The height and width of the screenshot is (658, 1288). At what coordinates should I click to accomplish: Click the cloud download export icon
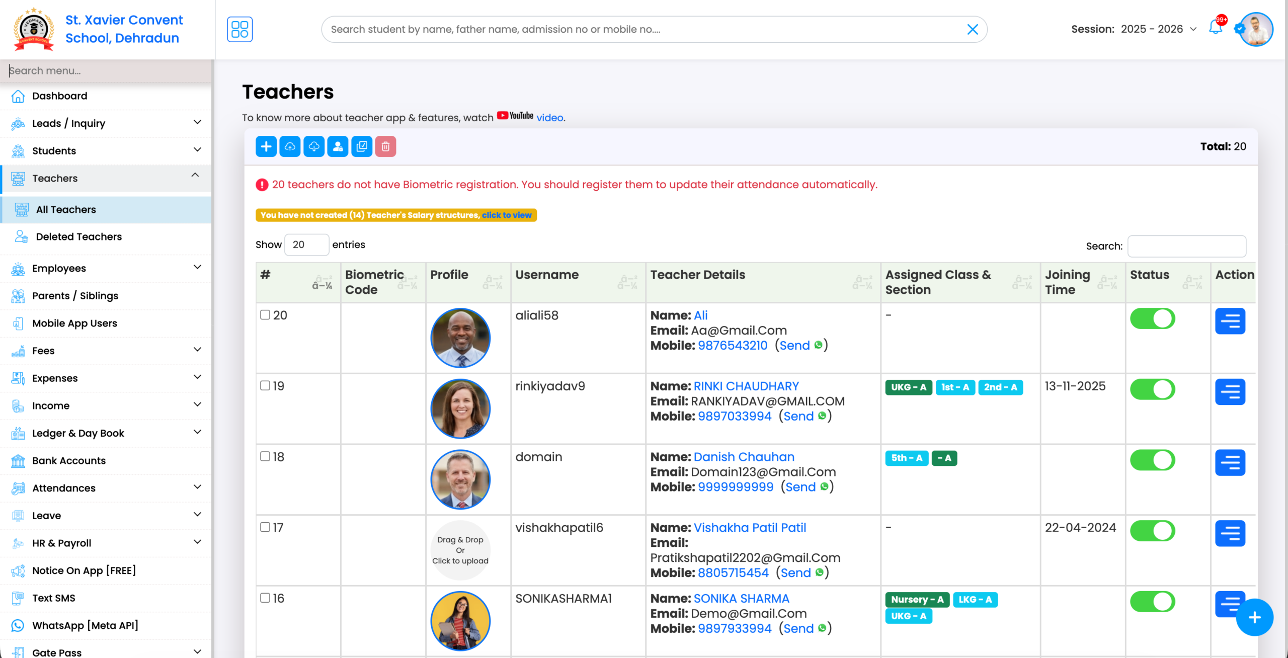click(x=314, y=146)
